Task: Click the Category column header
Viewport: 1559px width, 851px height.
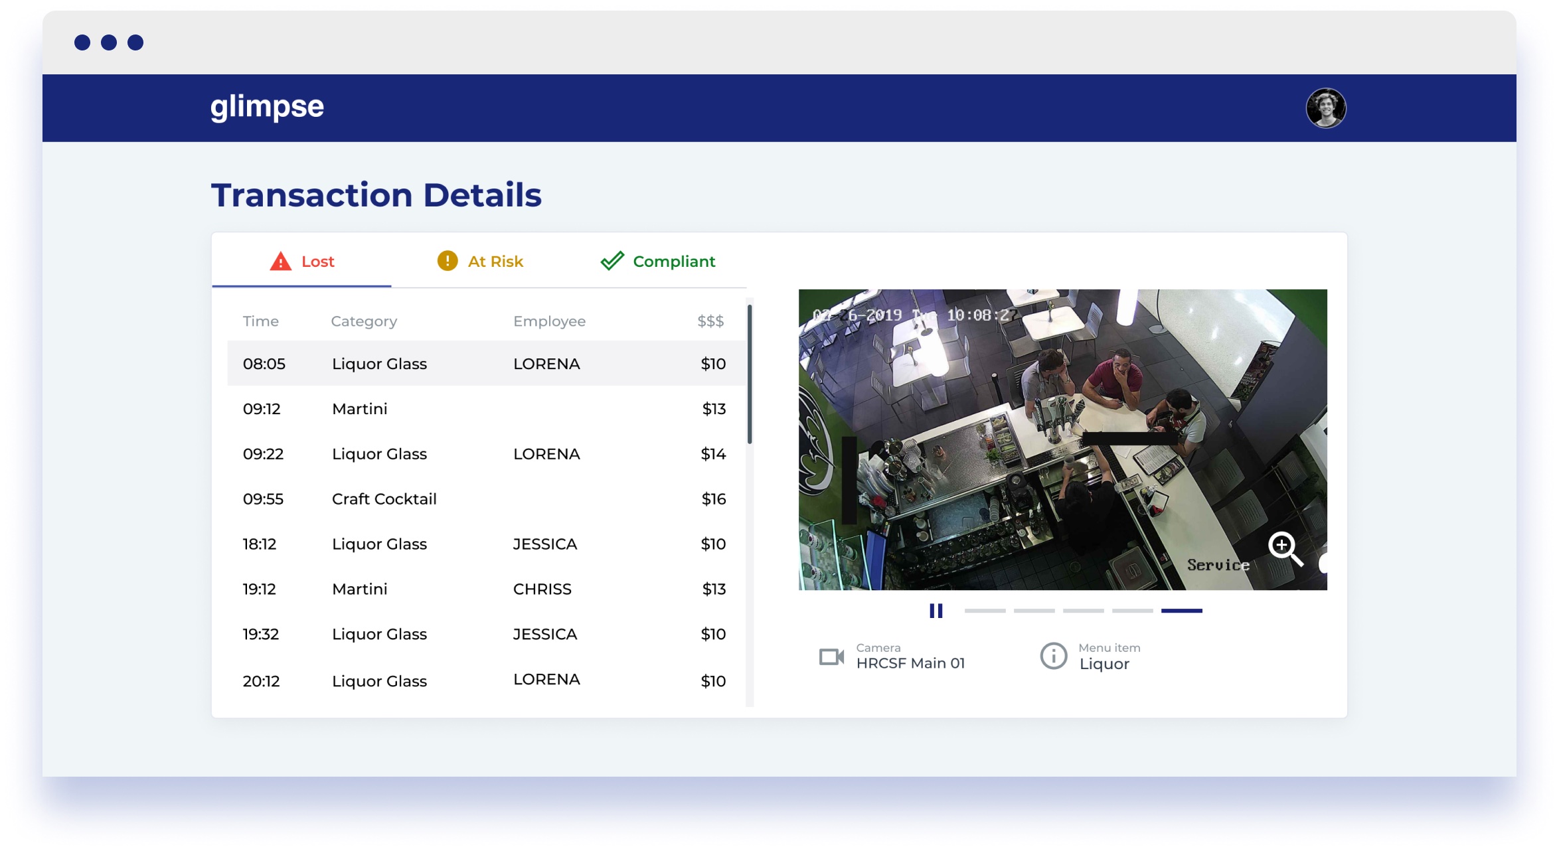Action: click(x=364, y=321)
